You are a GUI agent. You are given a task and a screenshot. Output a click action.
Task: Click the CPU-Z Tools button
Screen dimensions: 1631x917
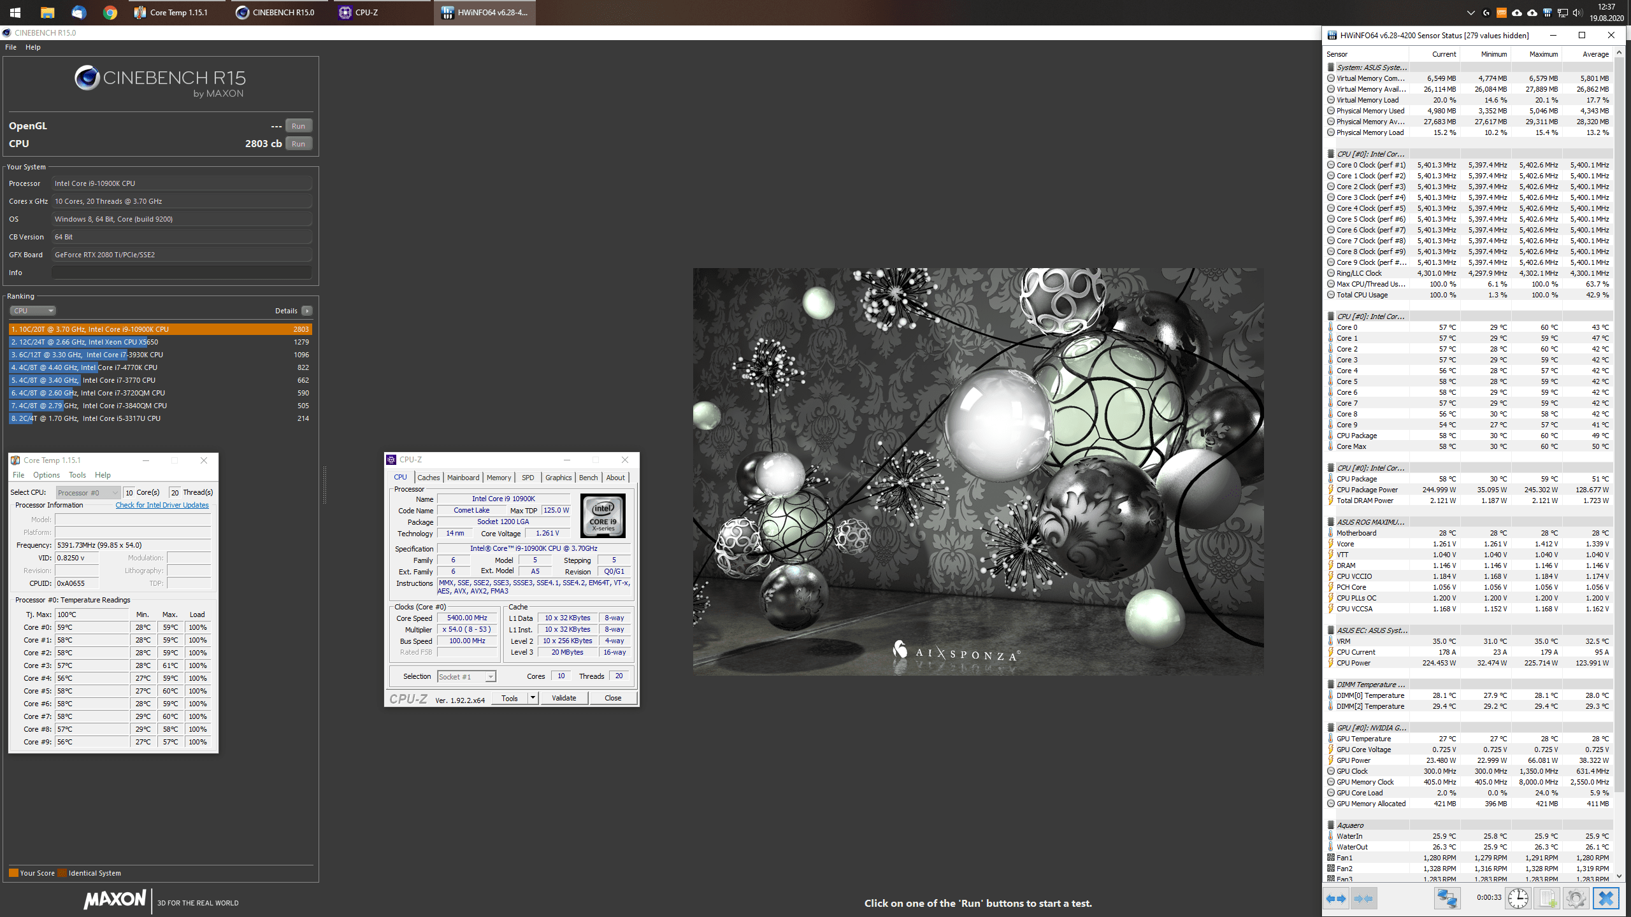click(x=510, y=698)
